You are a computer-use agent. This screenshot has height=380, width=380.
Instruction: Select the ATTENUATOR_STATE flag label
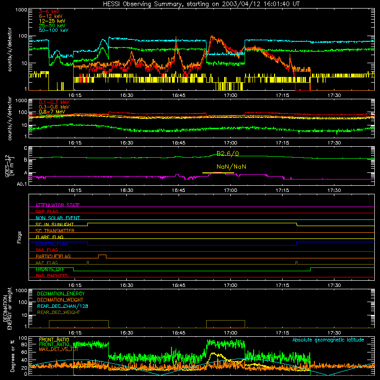point(57,205)
